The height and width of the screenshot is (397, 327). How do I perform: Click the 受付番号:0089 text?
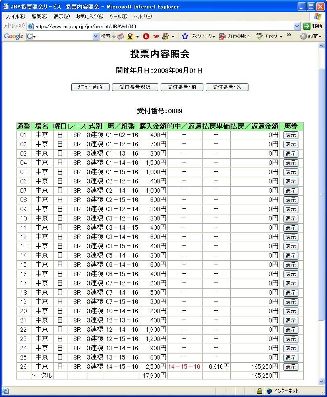click(x=159, y=111)
